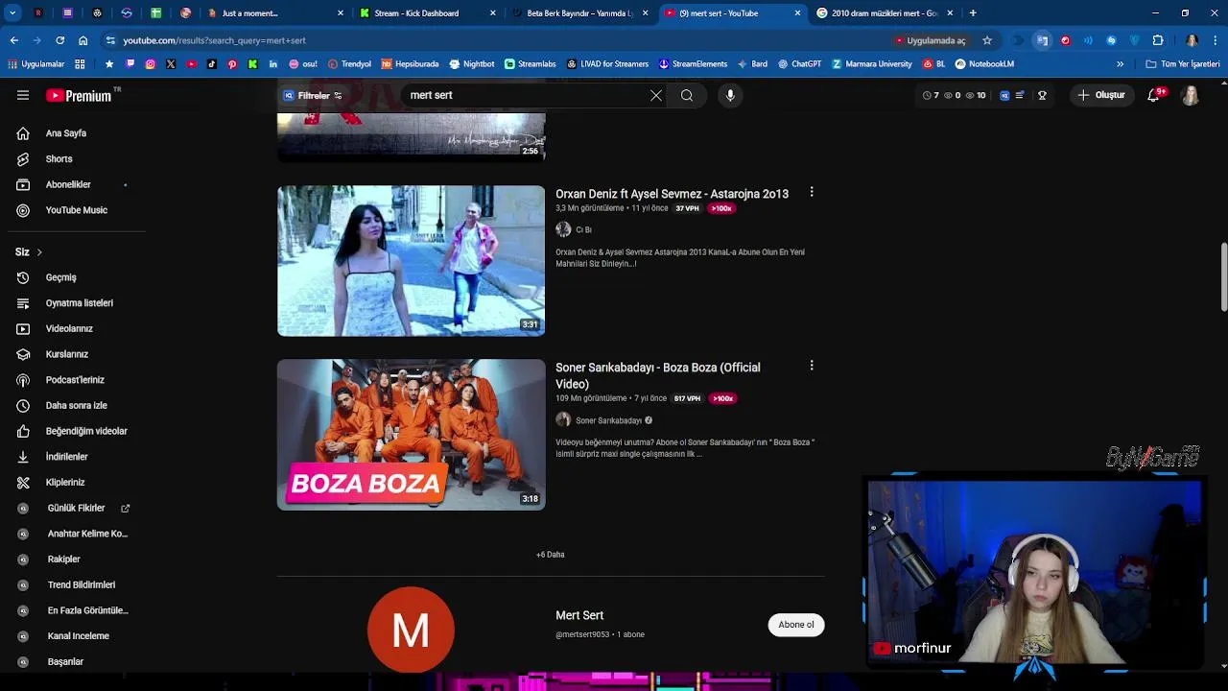This screenshot has width=1228, height=691.
Task: Start voice search with the microphone
Action: (x=730, y=95)
